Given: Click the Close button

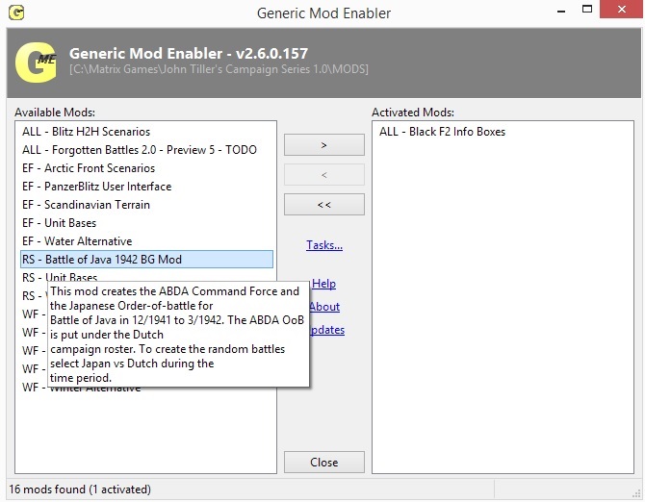Looking at the screenshot, I should point(323,463).
